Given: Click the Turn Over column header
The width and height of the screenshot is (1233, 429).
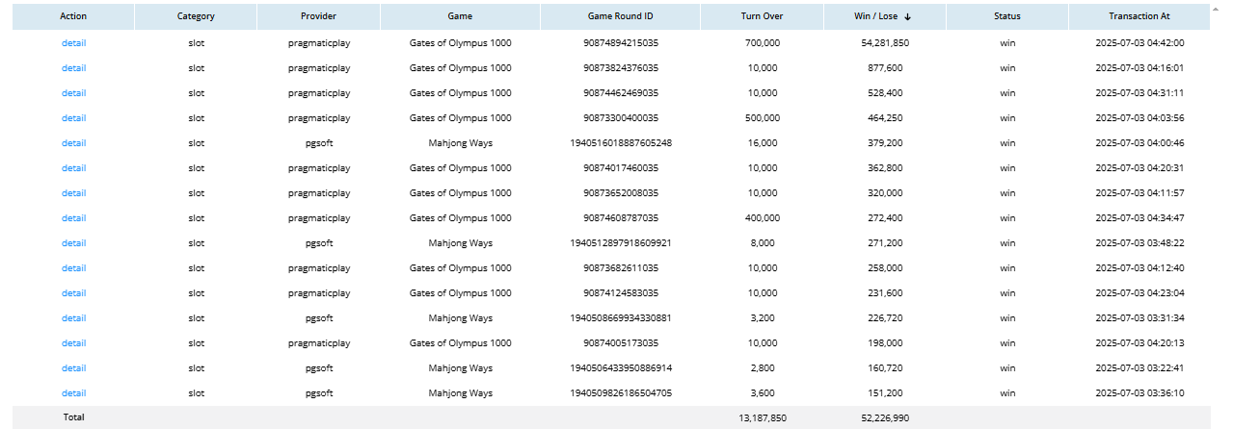Looking at the screenshot, I should click(762, 16).
